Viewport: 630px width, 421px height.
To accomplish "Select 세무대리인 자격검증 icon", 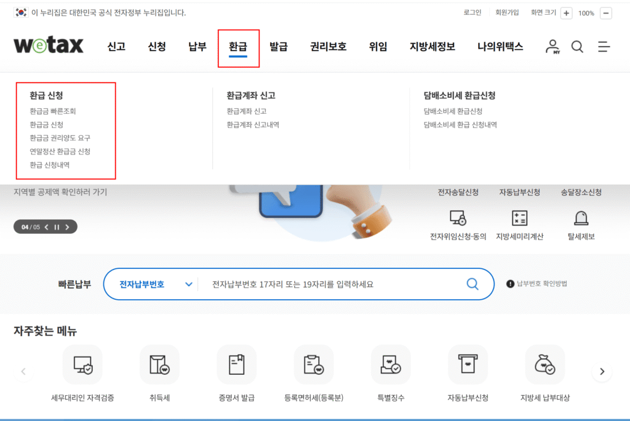I will (x=82, y=365).
